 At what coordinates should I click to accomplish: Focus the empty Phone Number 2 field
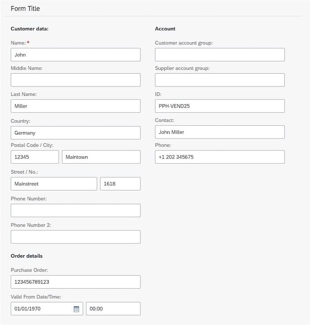pos(75,237)
